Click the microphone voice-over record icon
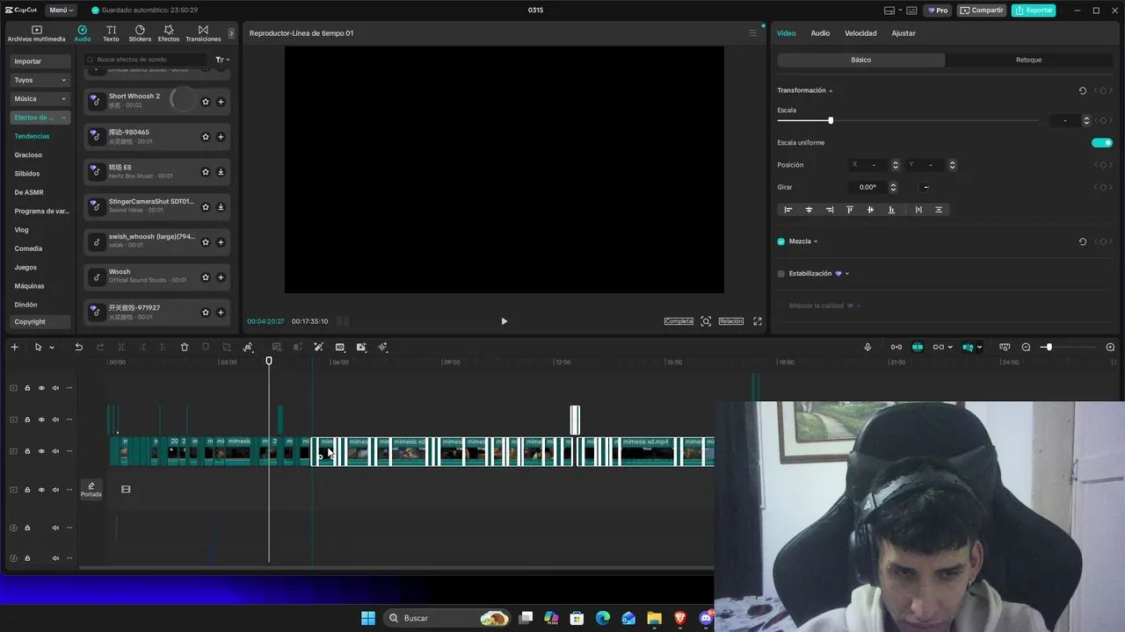This screenshot has height=632, width=1125. coord(867,347)
